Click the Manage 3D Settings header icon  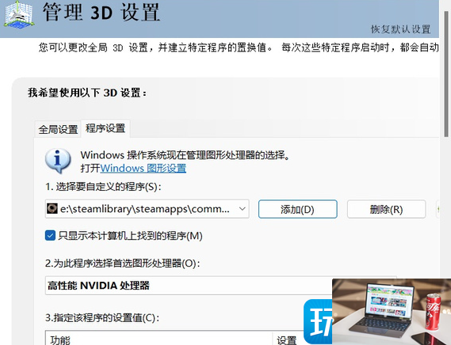19,15
